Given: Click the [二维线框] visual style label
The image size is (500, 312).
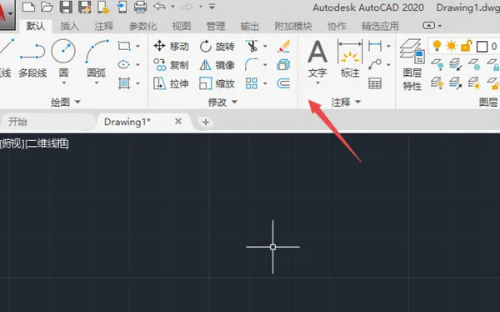Looking at the screenshot, I should 47,143.
